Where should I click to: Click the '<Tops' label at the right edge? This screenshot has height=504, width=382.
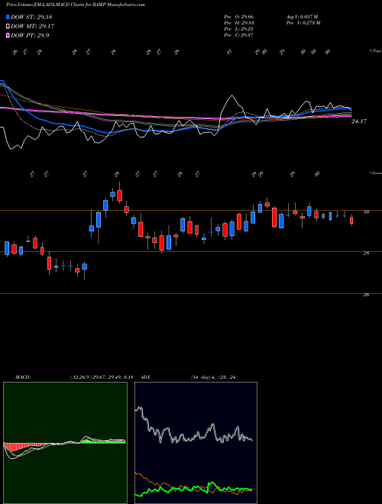click(x=375, y=51)
